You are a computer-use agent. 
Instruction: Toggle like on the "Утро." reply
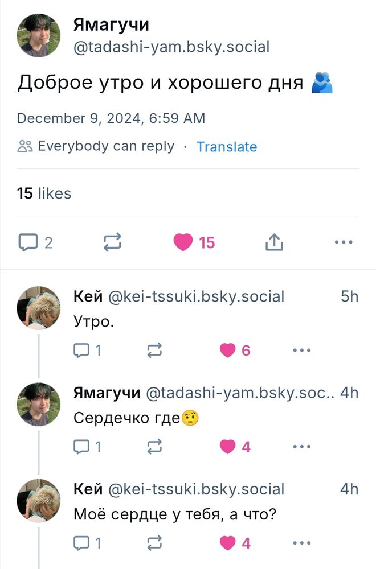tap(228, 351)
